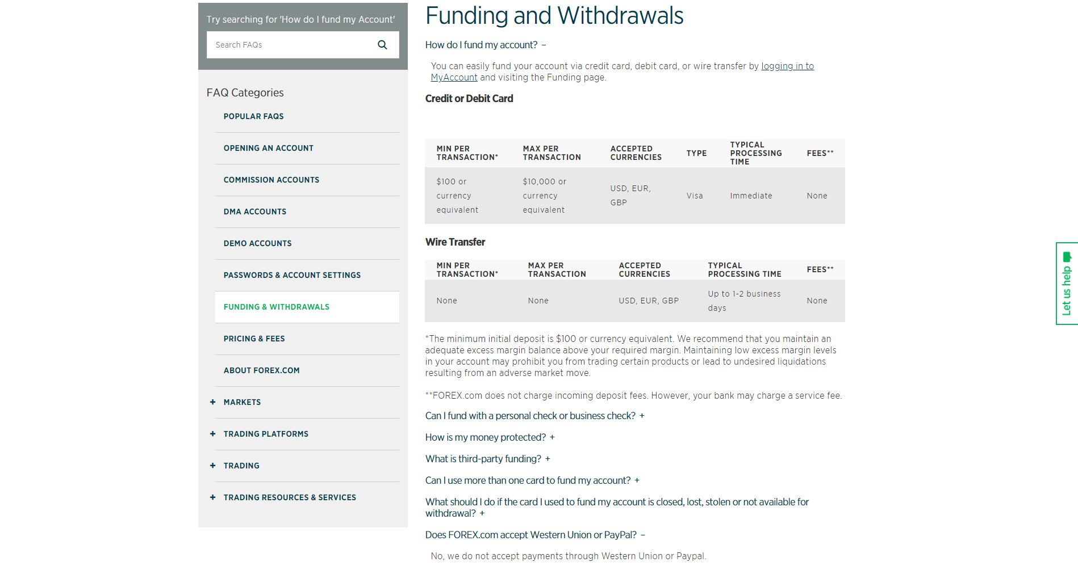Expand 'Can I use more than one card' question
The height and width of the screenshot is (566, 1078).
[532, 480]
